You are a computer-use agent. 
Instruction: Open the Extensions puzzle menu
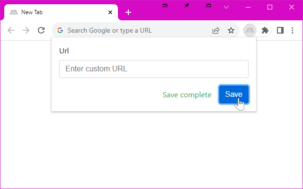tap(265, 30)
